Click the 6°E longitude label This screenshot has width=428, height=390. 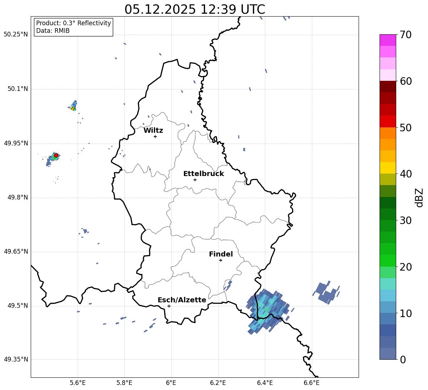tap(171, 383)
